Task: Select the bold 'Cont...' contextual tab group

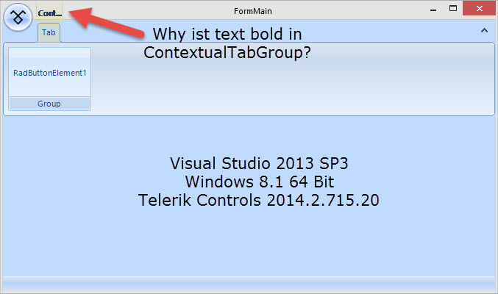Action: tap(50, 13)
